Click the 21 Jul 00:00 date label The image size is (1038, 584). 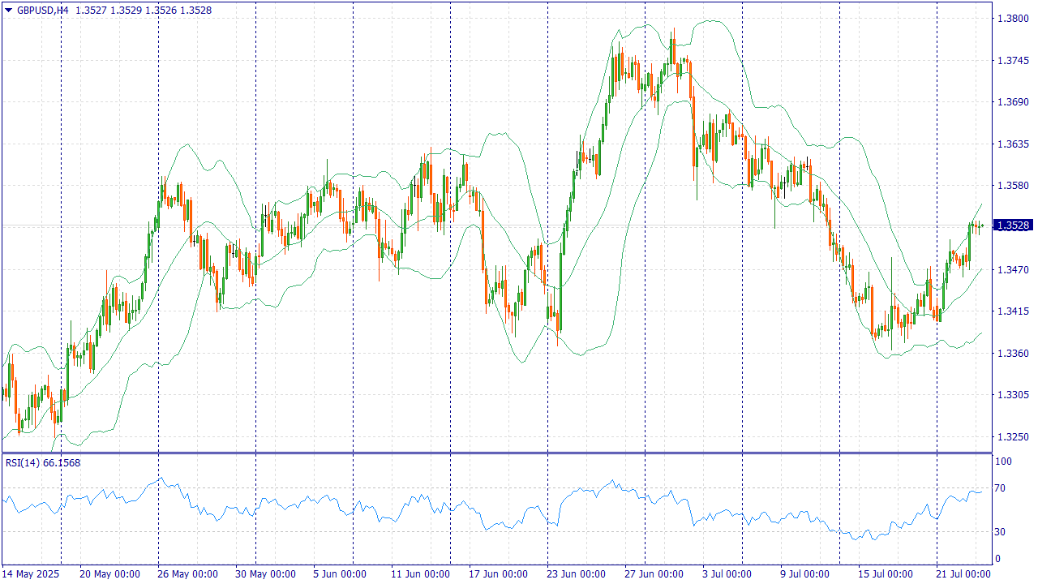[x=963, y=574]
